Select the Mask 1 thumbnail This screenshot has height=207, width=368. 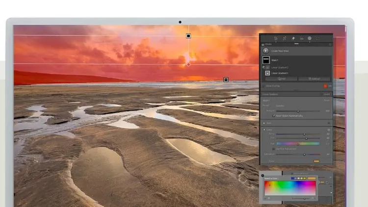(x=266, y=59)
